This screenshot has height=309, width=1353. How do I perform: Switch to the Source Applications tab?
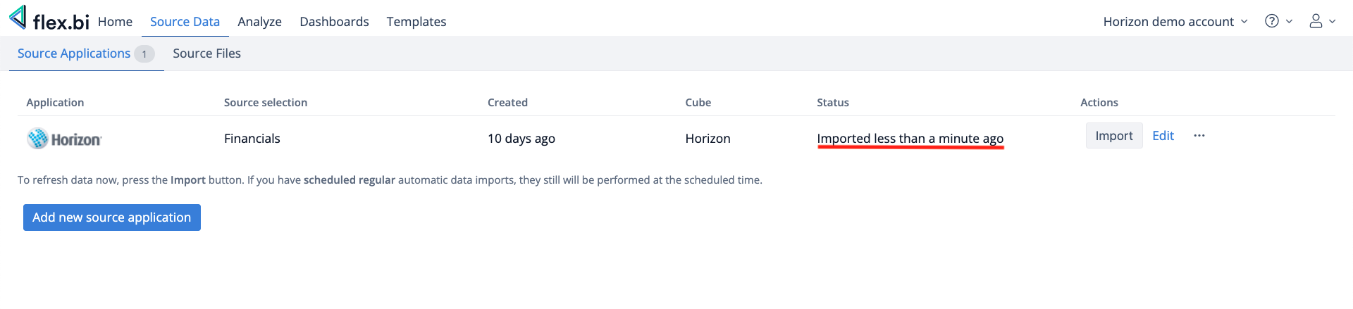click(74, 53)
